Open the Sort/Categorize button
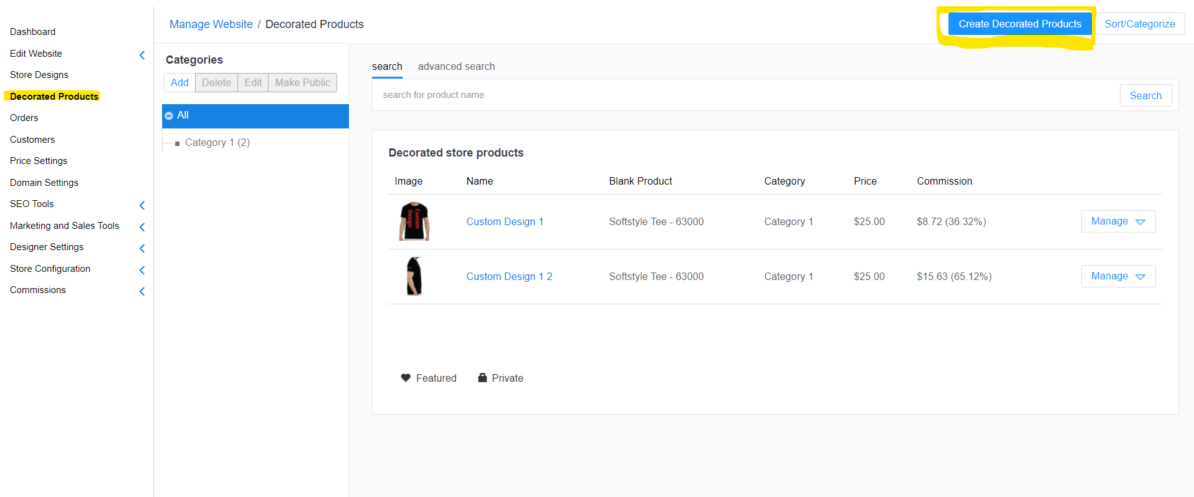The image size is (1194, 497). coord(1140,24)
